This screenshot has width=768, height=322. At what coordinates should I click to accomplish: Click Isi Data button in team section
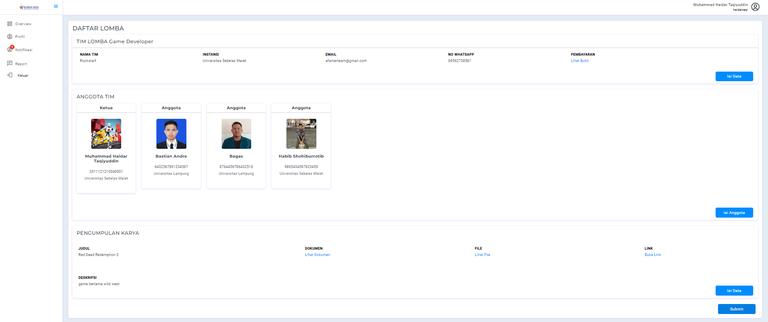734,76
